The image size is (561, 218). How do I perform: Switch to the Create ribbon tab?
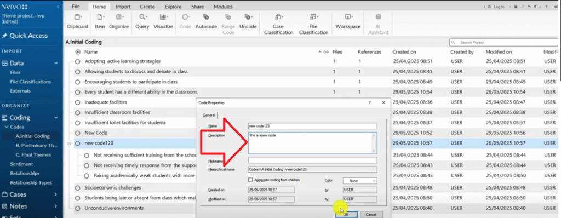[x=147, y=7]
